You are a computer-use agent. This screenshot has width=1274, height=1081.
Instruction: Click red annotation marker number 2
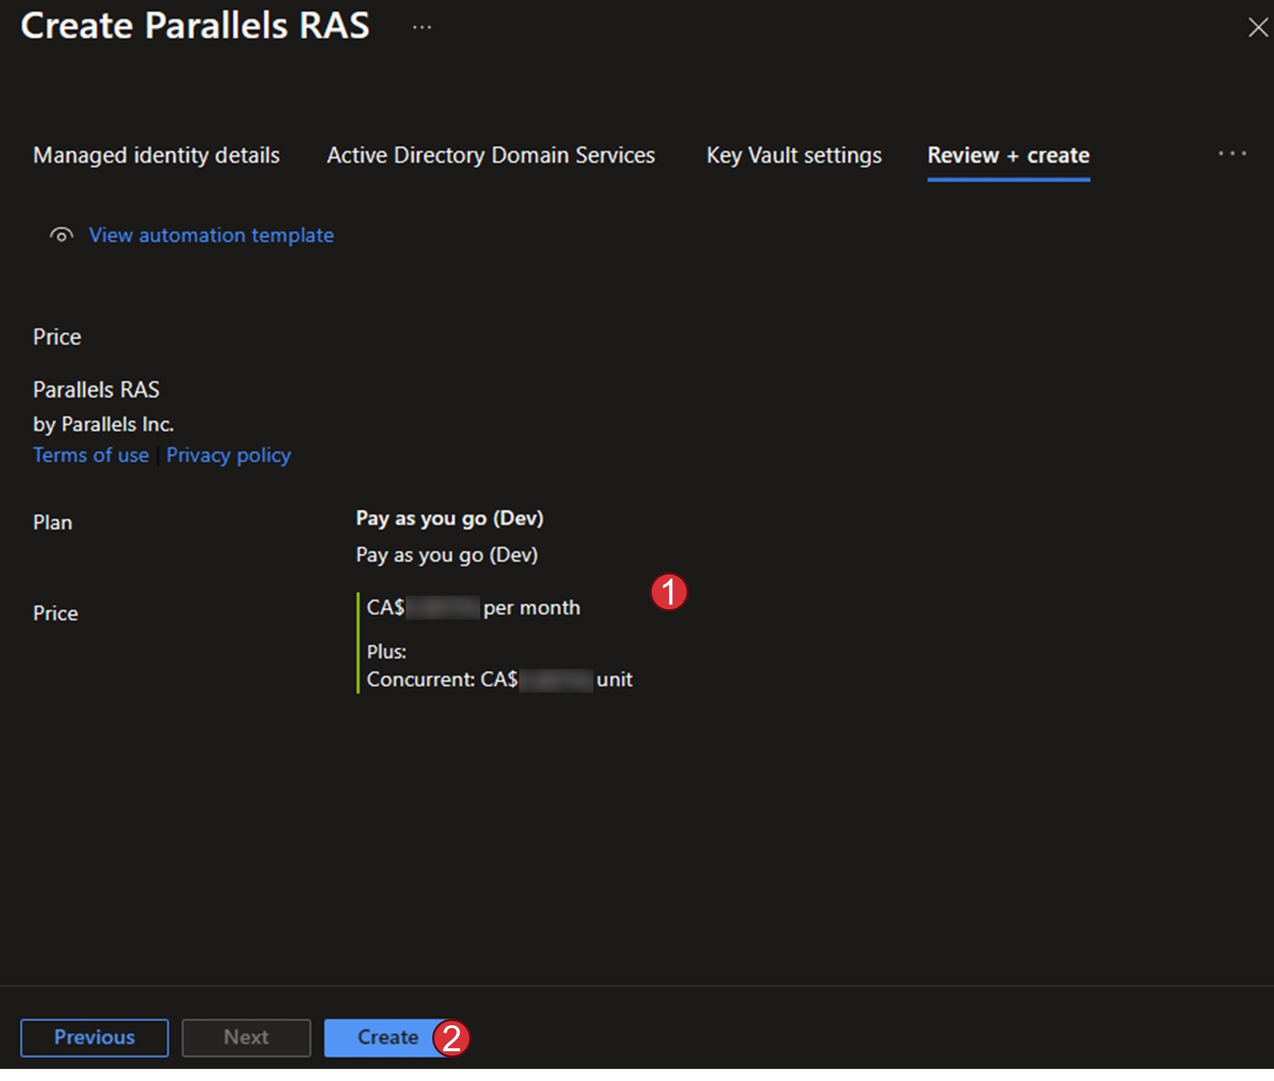pos(451,1038)
